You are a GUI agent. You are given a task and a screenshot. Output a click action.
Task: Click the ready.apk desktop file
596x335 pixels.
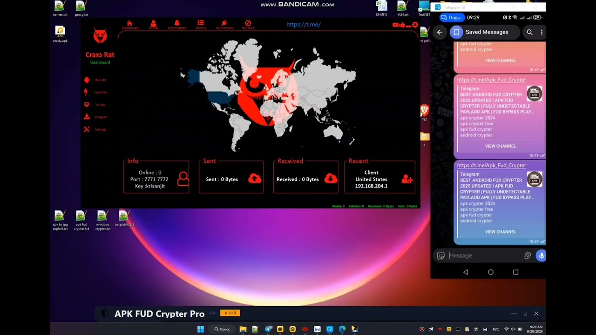[x=60, y=34]
